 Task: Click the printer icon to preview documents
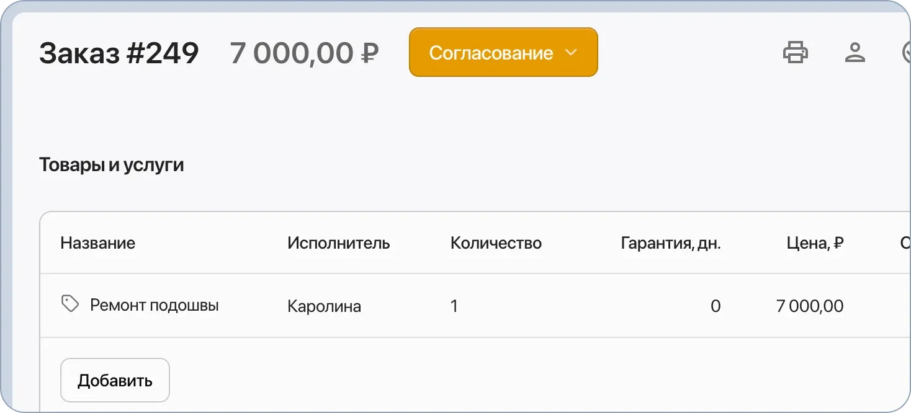796,53
